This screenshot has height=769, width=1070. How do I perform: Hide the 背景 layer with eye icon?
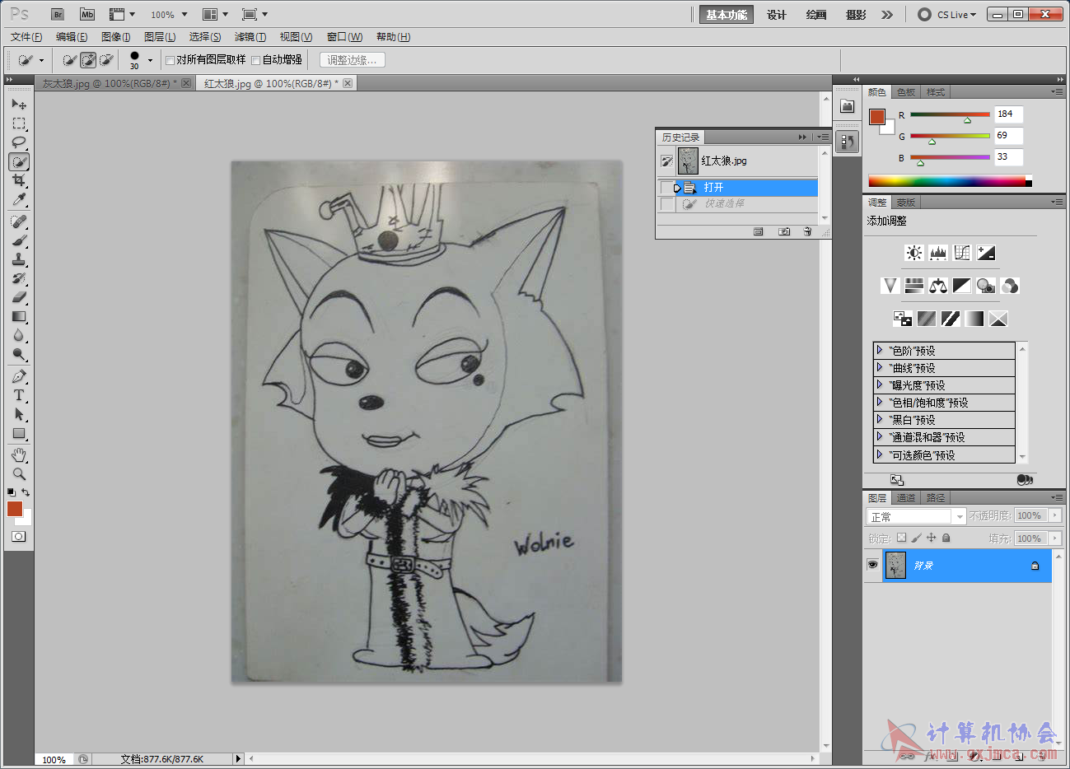[x=872, y=565]
